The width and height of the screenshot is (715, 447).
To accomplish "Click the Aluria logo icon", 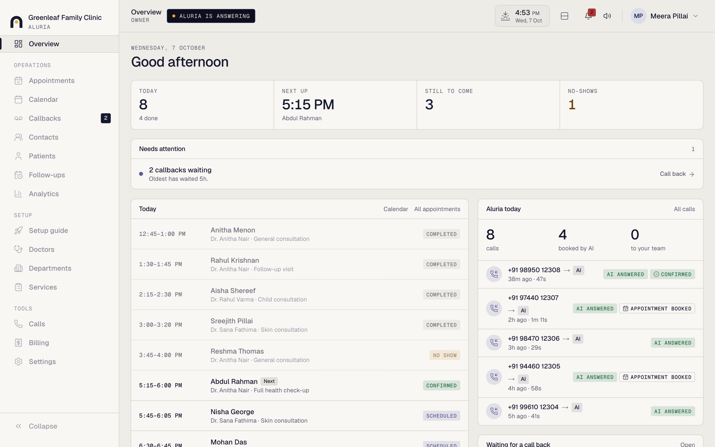I will click(16, 22).
